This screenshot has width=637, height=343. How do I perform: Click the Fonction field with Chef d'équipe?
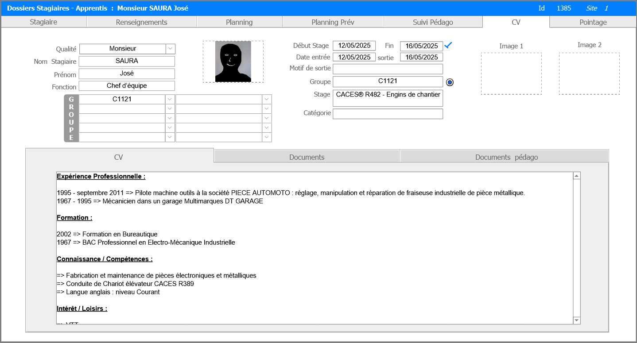(x=127, y=86)
